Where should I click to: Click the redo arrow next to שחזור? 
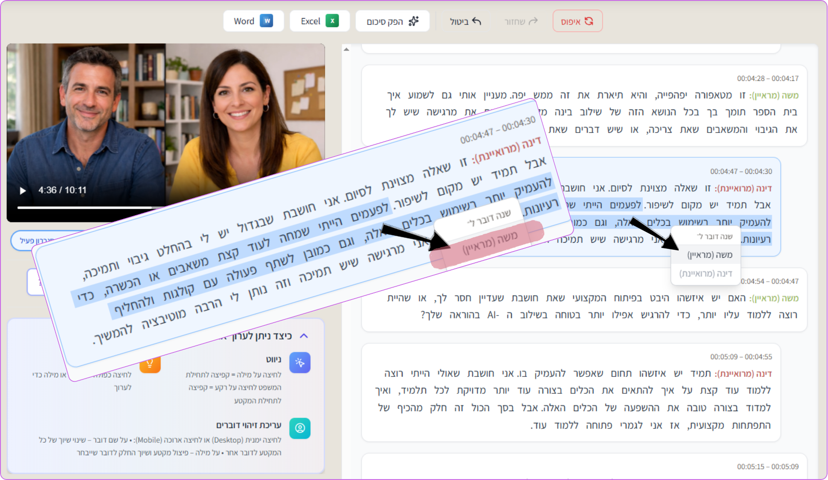click(533, 20)
